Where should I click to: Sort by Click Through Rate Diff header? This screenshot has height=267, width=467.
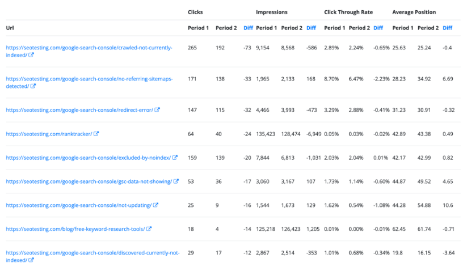pyautogui.click(x=378, y=28)
